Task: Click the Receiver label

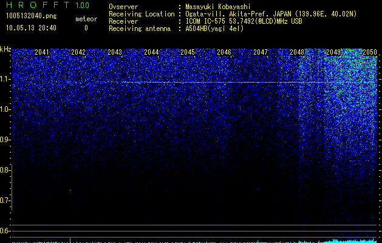Action: [x=123, y=21]
